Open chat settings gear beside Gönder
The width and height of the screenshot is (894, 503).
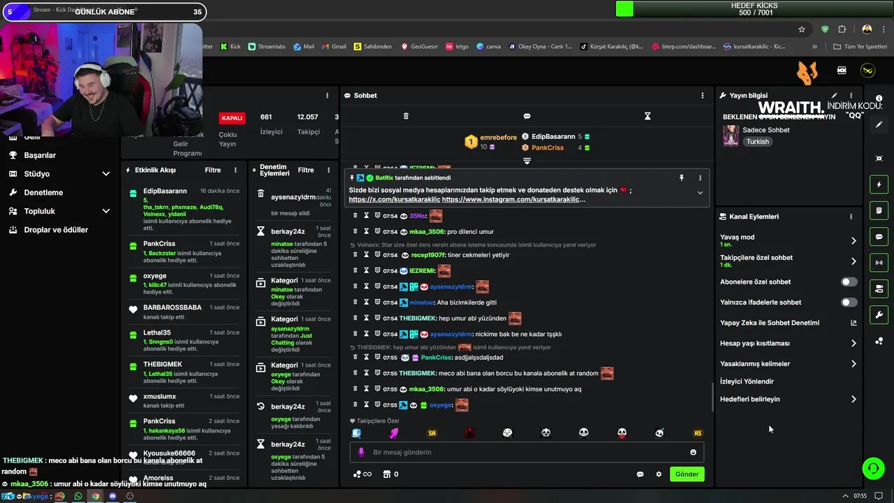[x=658, y=474]
